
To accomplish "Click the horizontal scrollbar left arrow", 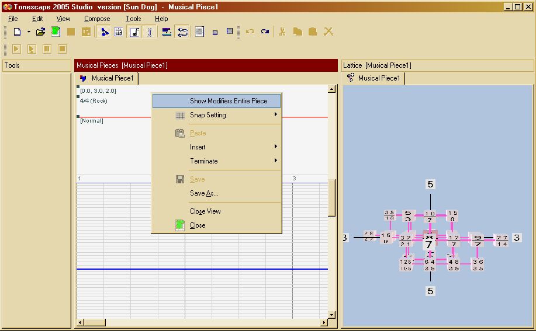I will [x=80, y=322].
